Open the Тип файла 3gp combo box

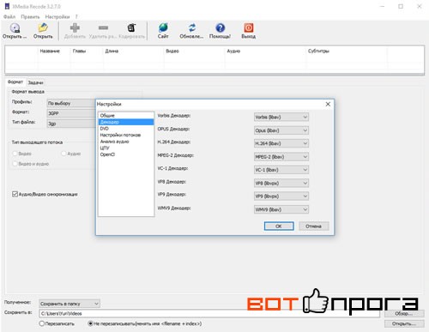[71, 124]
